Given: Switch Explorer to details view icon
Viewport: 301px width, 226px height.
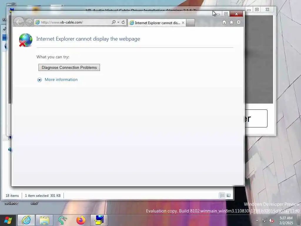Looking at the screenshot, I should click(x=222, y=195).
